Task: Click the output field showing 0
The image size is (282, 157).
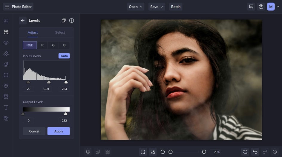Action: tap(28, 121)
